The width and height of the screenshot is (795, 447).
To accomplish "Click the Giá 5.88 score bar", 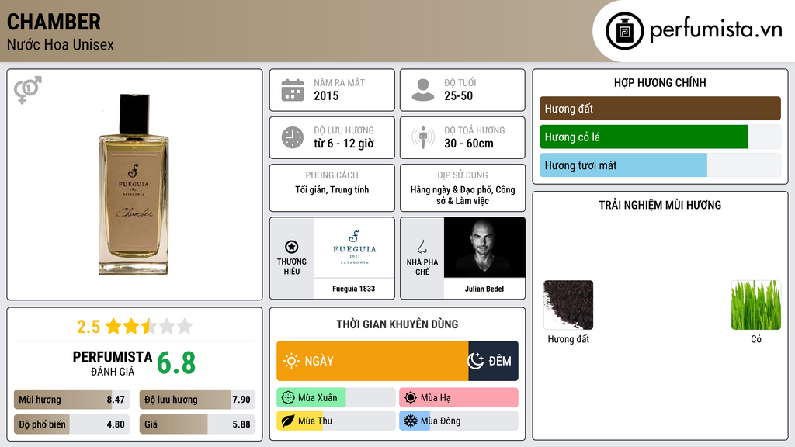I will pos(197,424).
